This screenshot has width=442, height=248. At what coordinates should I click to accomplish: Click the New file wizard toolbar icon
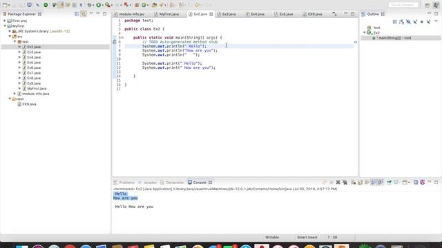pos(5,5)
